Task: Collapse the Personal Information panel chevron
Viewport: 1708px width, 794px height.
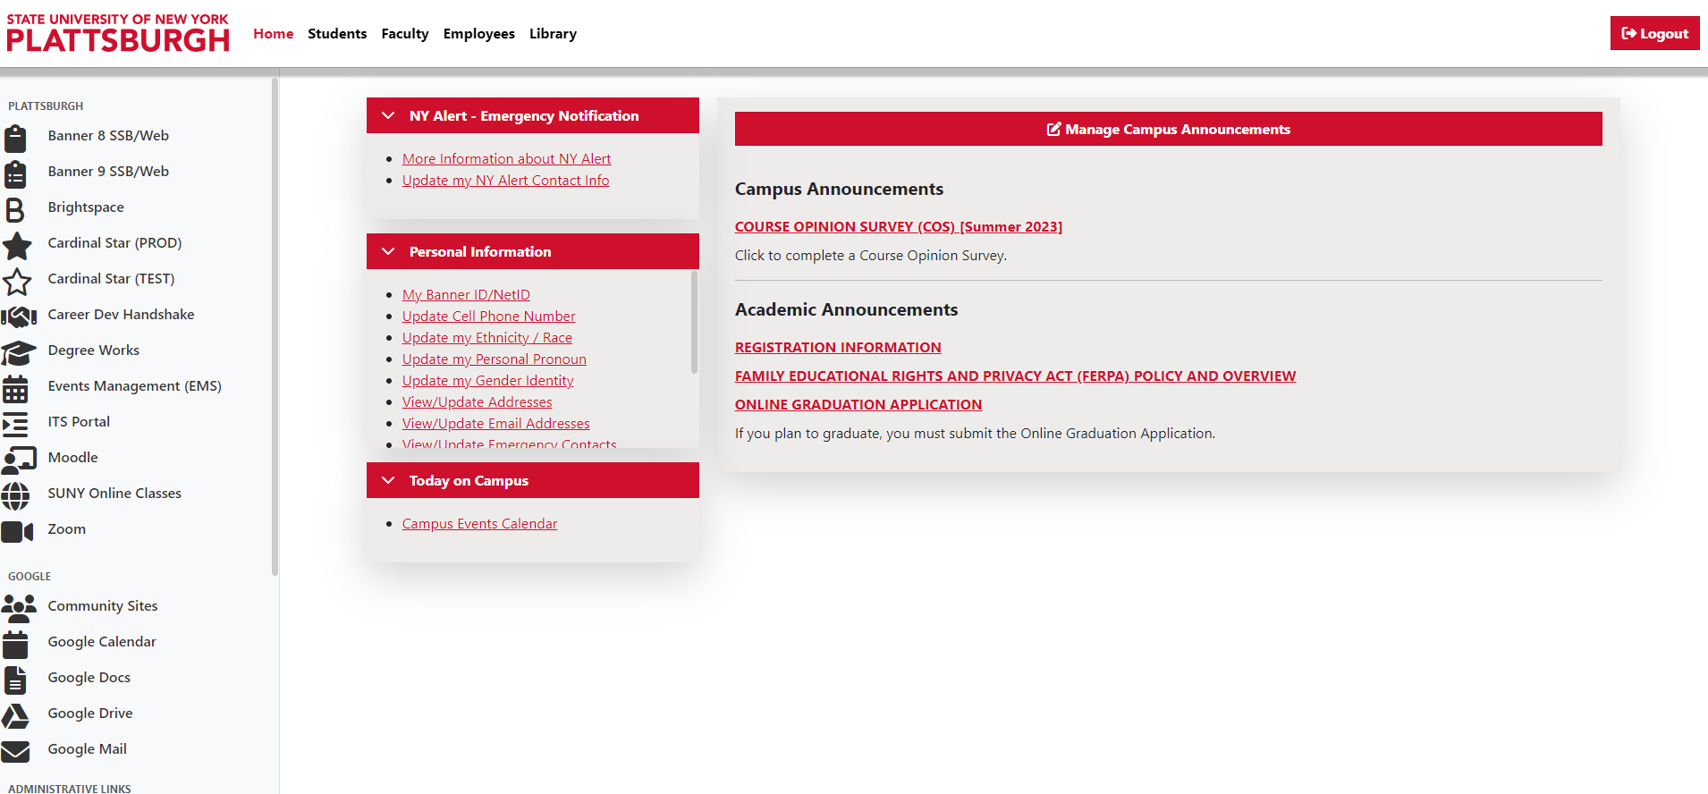Action: (x=388, y=251)
